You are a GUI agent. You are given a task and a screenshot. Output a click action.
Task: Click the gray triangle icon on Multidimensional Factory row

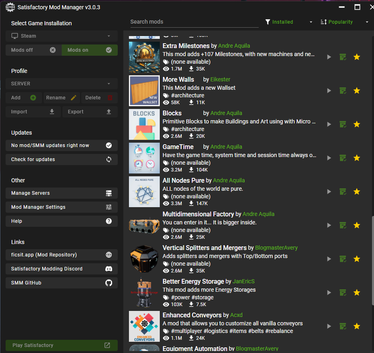(329, 225)
